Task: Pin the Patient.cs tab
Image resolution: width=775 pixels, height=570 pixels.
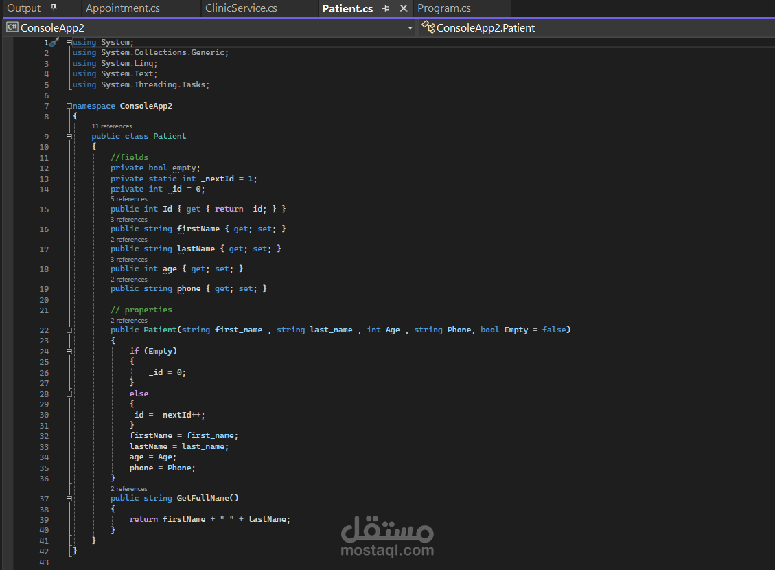Action: tap(386, 8)
